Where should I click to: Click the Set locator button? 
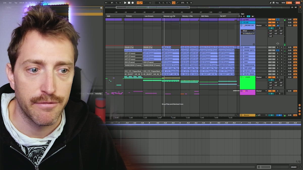242,14
